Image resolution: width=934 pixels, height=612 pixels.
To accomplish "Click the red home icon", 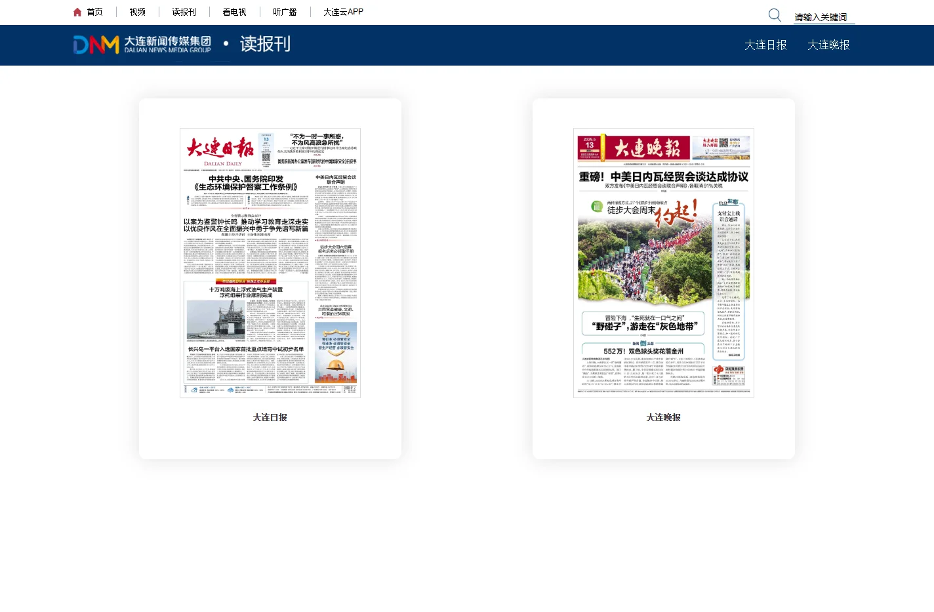I will (77, 12).
